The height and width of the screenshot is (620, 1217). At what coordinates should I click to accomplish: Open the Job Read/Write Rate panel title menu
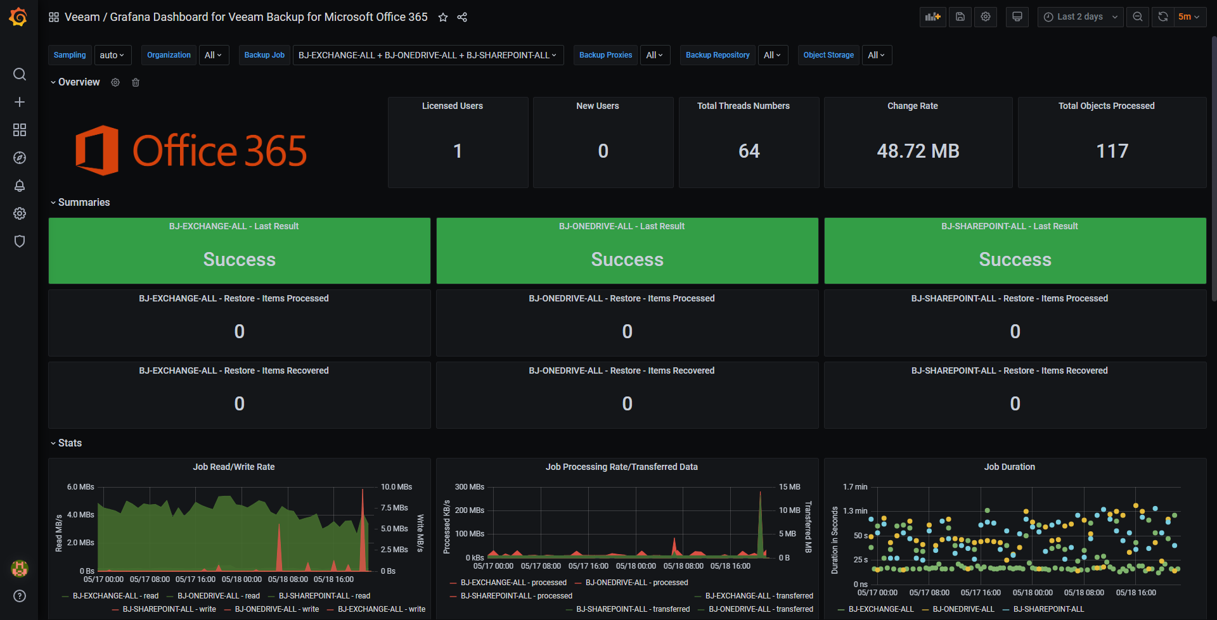[234, 467]
